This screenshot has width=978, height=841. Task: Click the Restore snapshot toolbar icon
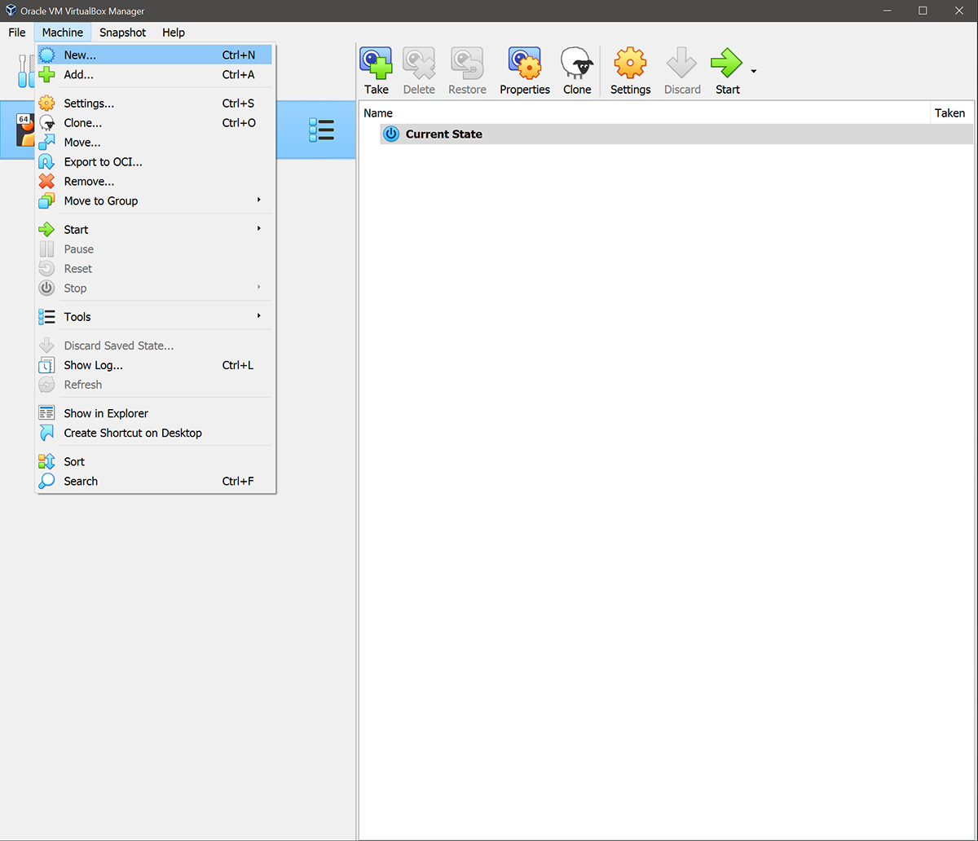point(467,63)
